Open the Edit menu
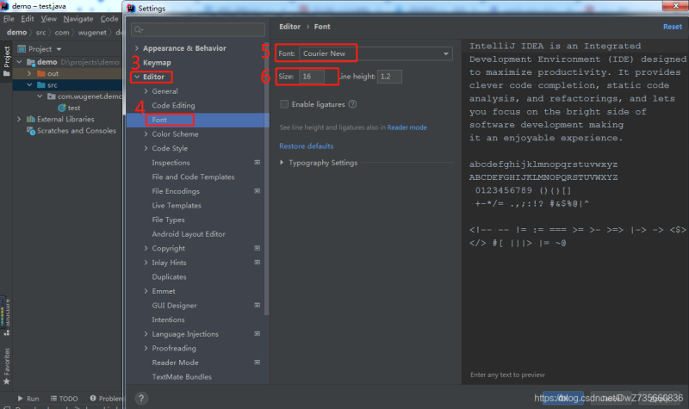 [x=28, y=19]
